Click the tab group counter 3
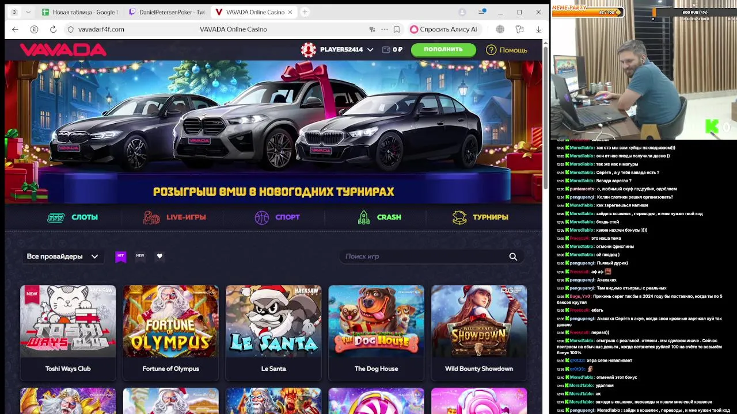 click(14, 12)
